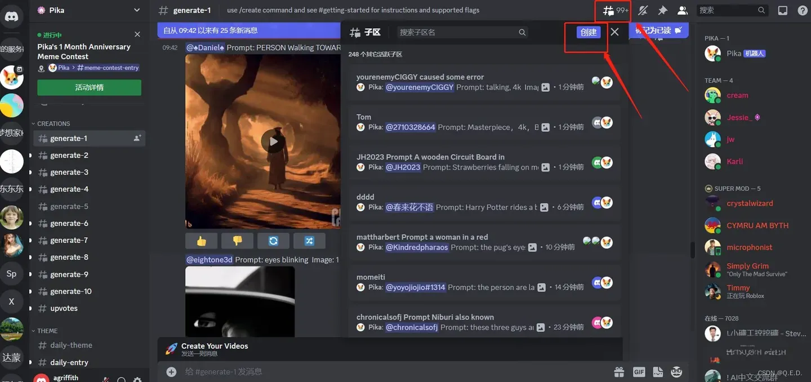This screenshot has width=811, height=382.
Task: Toggle the channel notification bell mute icon
Action: click(x=643, y=10)
